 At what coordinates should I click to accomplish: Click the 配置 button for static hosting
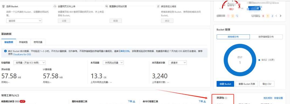tap(116, 21)
